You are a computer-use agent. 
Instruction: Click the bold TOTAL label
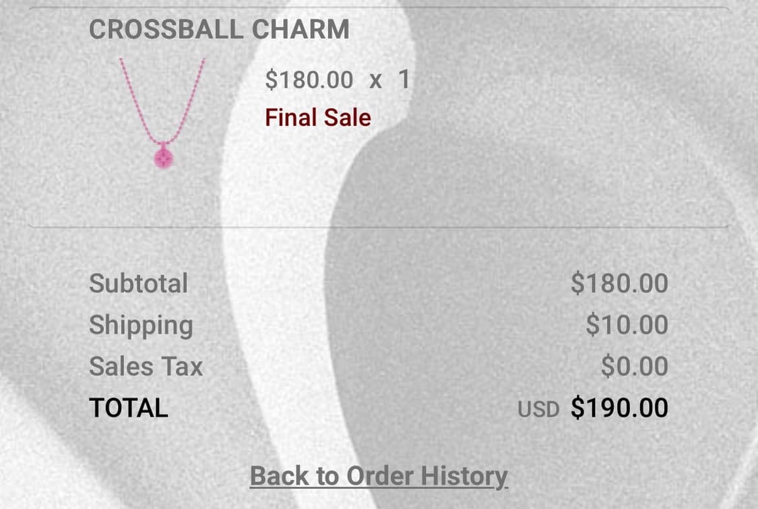pyautogui.click(x=128, y=409)
